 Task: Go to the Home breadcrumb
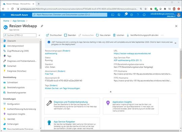click(6, 21)
